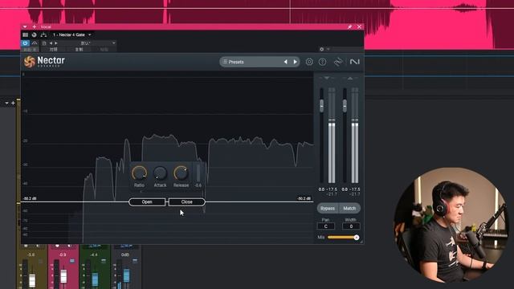Image resolution: width=514 pixels, height=289 pixels.
Task: Click the Width value field
Action: point(351,226)
